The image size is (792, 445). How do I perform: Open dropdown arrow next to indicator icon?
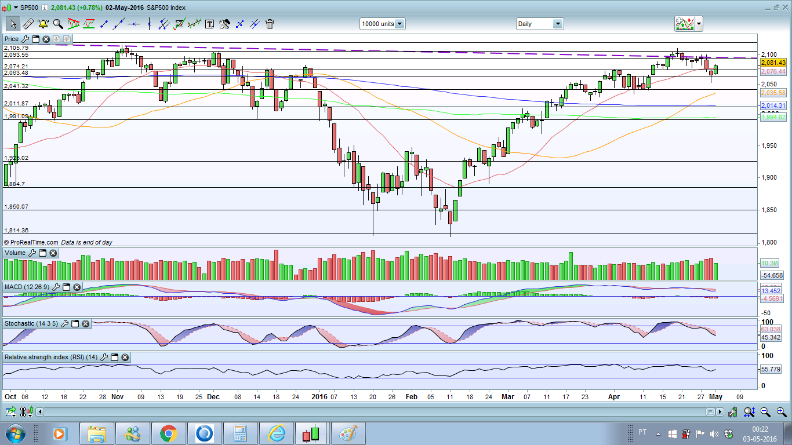coord(699,24)
